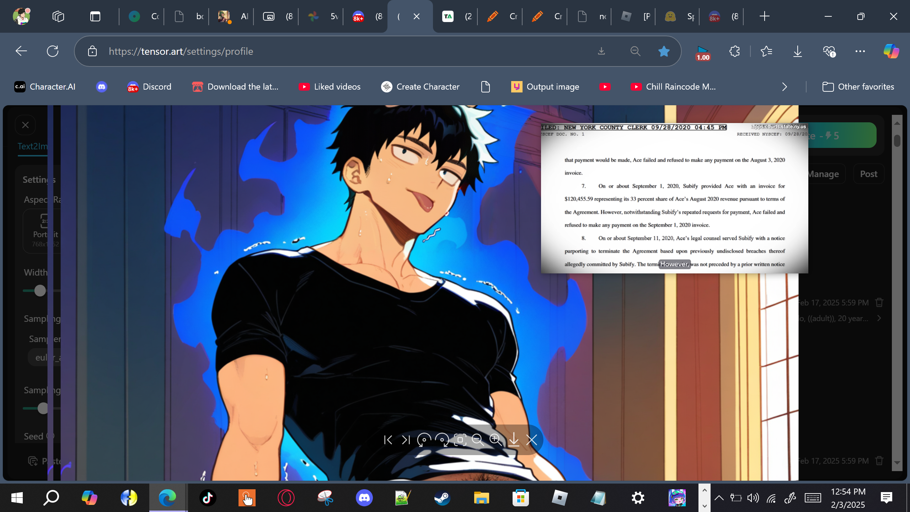The height and width of the screenshot is (512, 910).
Task: Install app icon in address bar
Action: point(601,51)
